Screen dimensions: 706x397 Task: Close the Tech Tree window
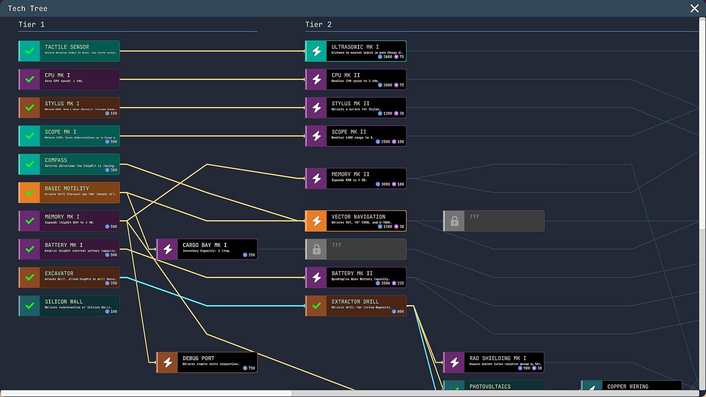[694, 8]
